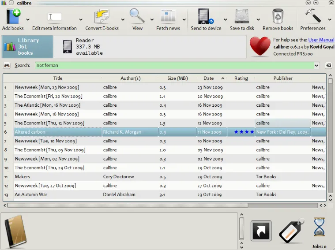
Task: Sort by the Size (MB) column header
Action: (x=177, y=78)
